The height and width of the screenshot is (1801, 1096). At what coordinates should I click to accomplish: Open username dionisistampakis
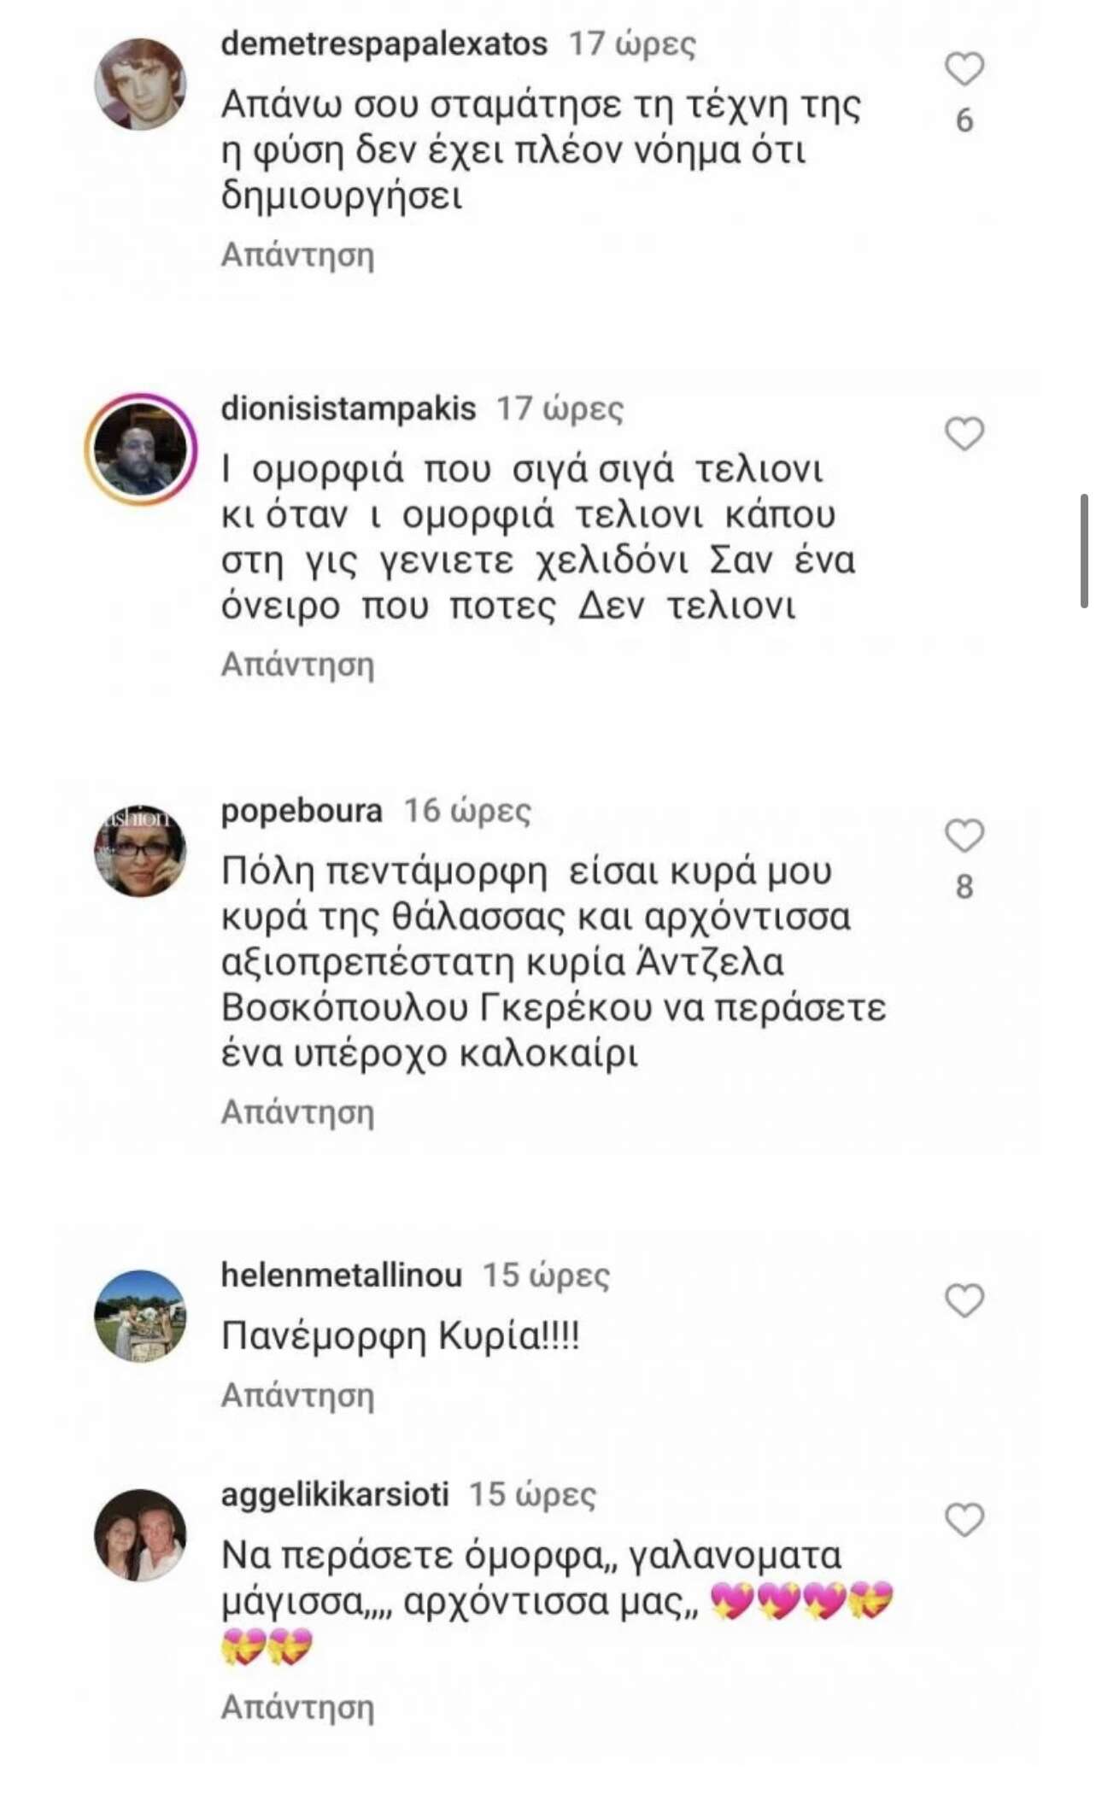[349, 408]
